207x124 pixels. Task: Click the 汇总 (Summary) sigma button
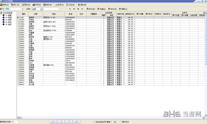(70, 5)
